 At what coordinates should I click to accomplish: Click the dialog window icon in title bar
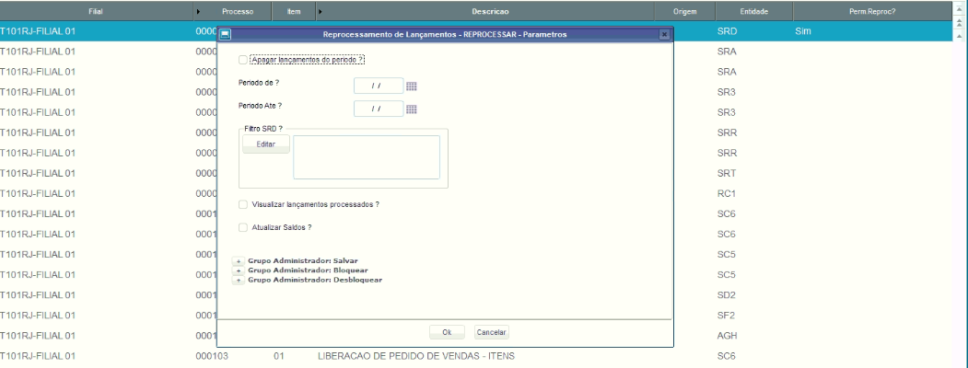[226, 35]
